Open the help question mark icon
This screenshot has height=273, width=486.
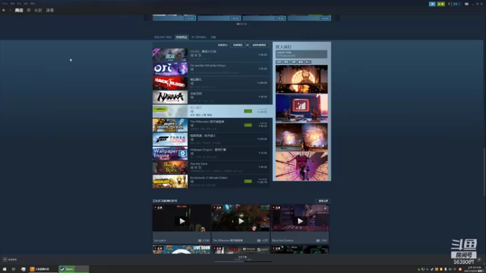(448, 4)
